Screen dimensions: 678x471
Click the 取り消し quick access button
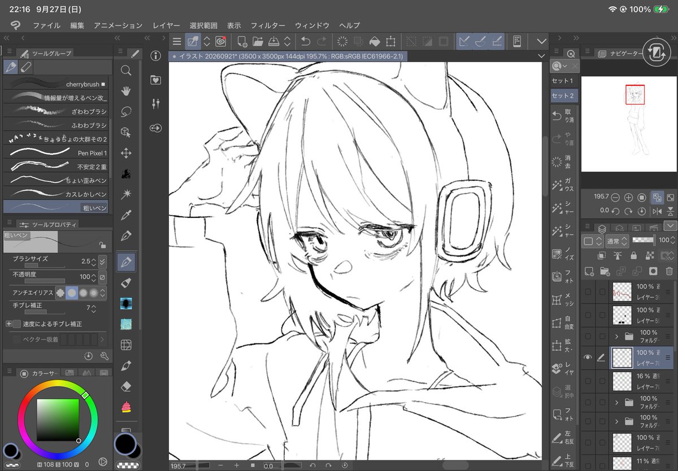pos(563,116)
